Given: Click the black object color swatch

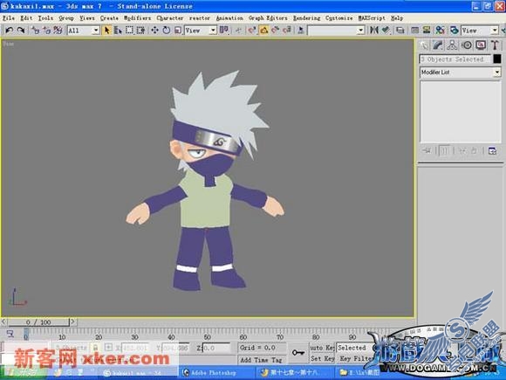Looking at the screenshot, I should (497, 59).
